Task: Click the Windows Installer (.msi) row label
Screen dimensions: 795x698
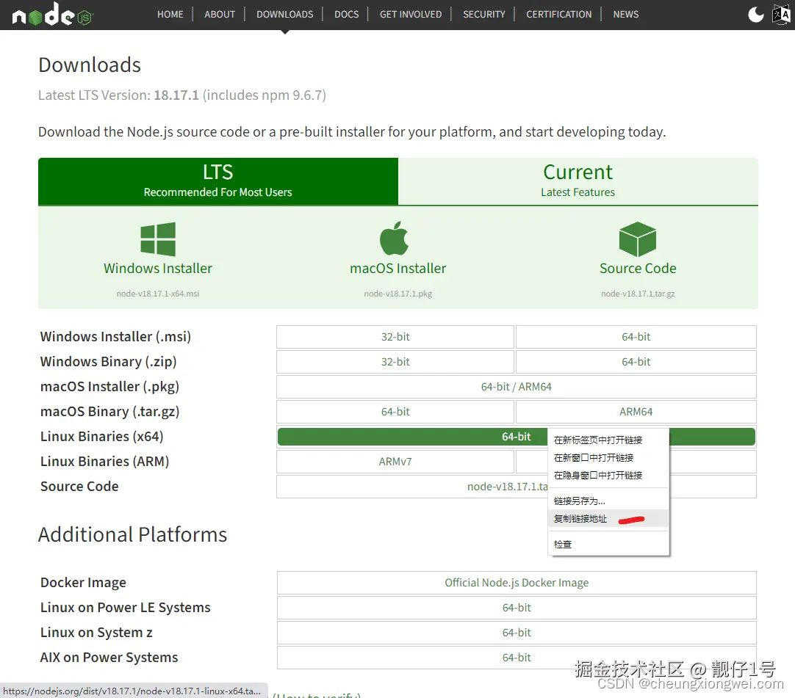Action: [x=115, y=337]
